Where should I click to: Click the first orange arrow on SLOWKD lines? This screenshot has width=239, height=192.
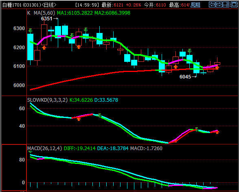[x=79, y=119]
